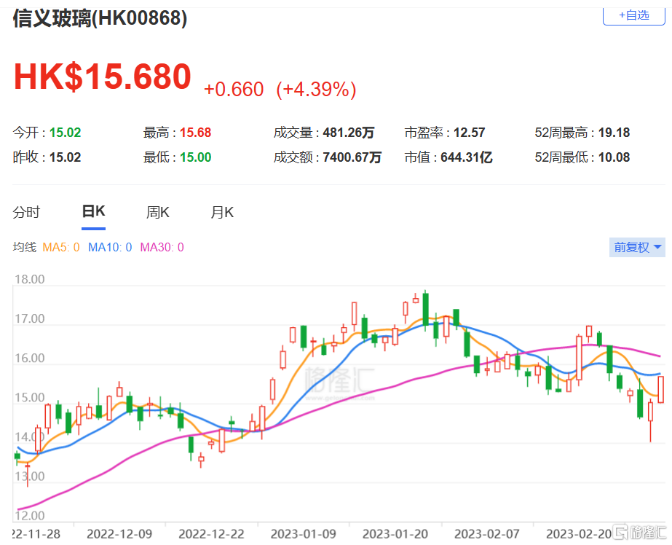672x545 pixels.
Task: Click the latest red candlestick at chart end
Action: [x=661, y=389]
